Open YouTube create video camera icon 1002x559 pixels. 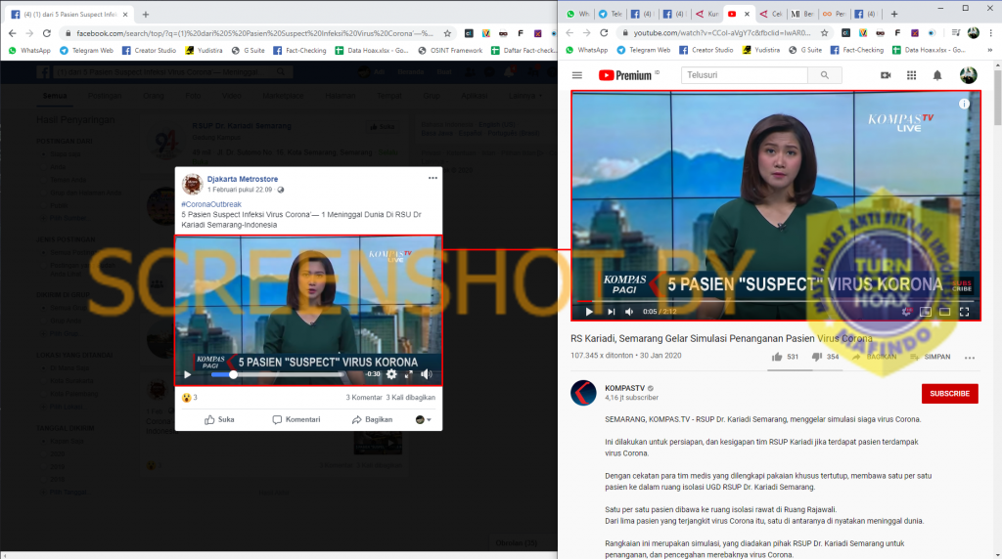point(885,75)
